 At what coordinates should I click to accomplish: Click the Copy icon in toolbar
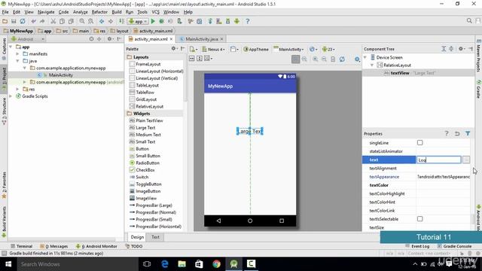(62, 21)
